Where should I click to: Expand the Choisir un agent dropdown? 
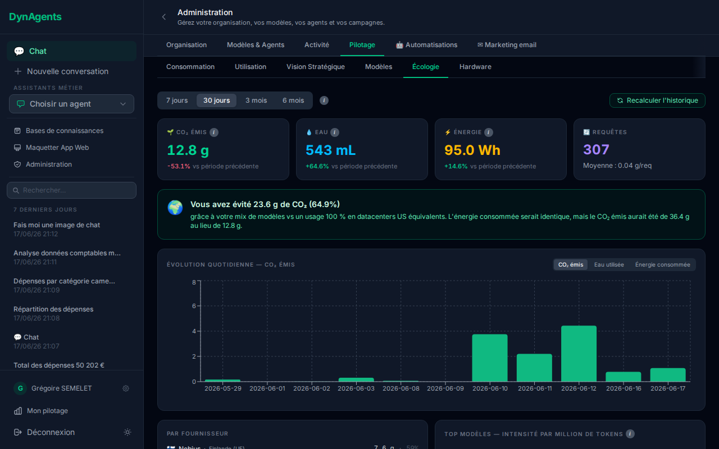pos(71,104)
